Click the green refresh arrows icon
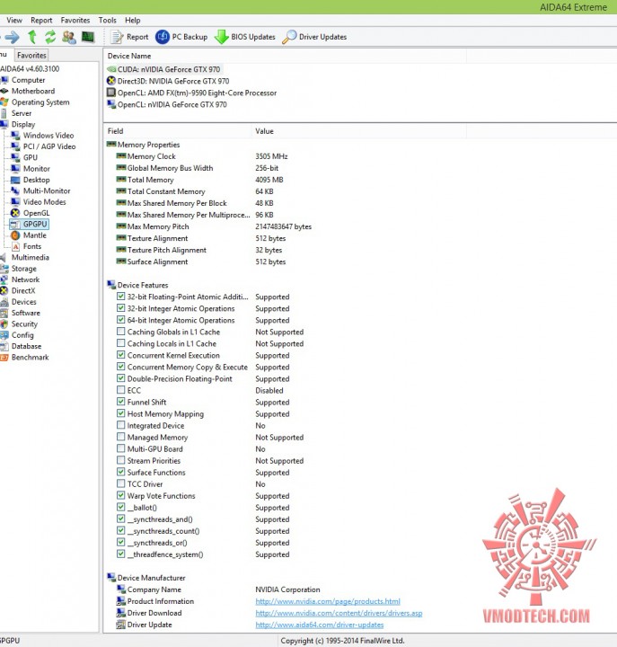This screenshot has height=647, width=617. 50,37
